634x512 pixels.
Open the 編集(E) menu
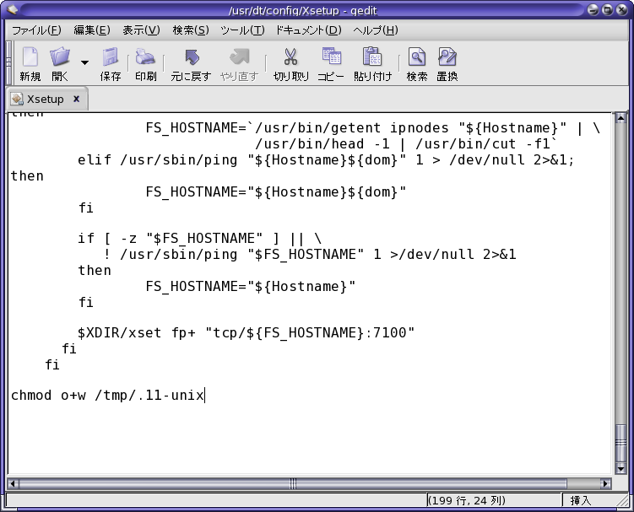(x=92, y=30)
